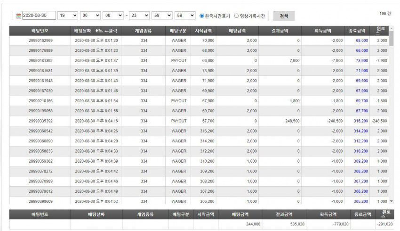Click the 베팅금액 column header in top table
Image resolution: width=400 pixels, height=231 pixels.
[x=237, y=31]
